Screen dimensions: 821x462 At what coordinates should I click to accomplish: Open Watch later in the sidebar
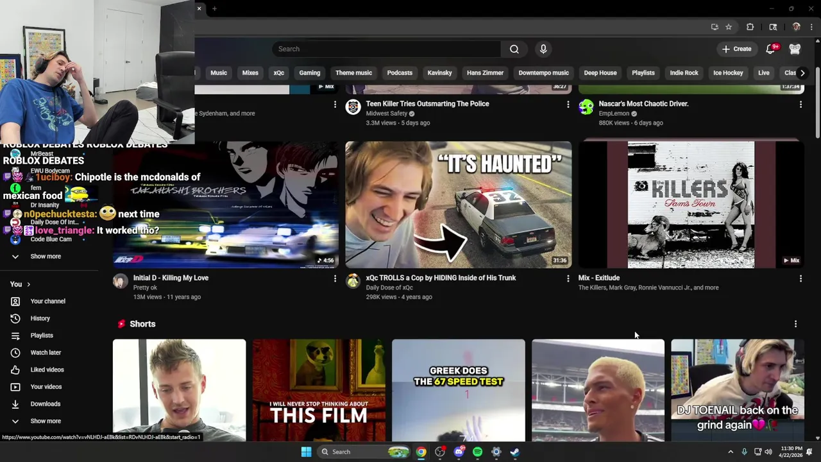pyautogui.click(x=46, y=352)
